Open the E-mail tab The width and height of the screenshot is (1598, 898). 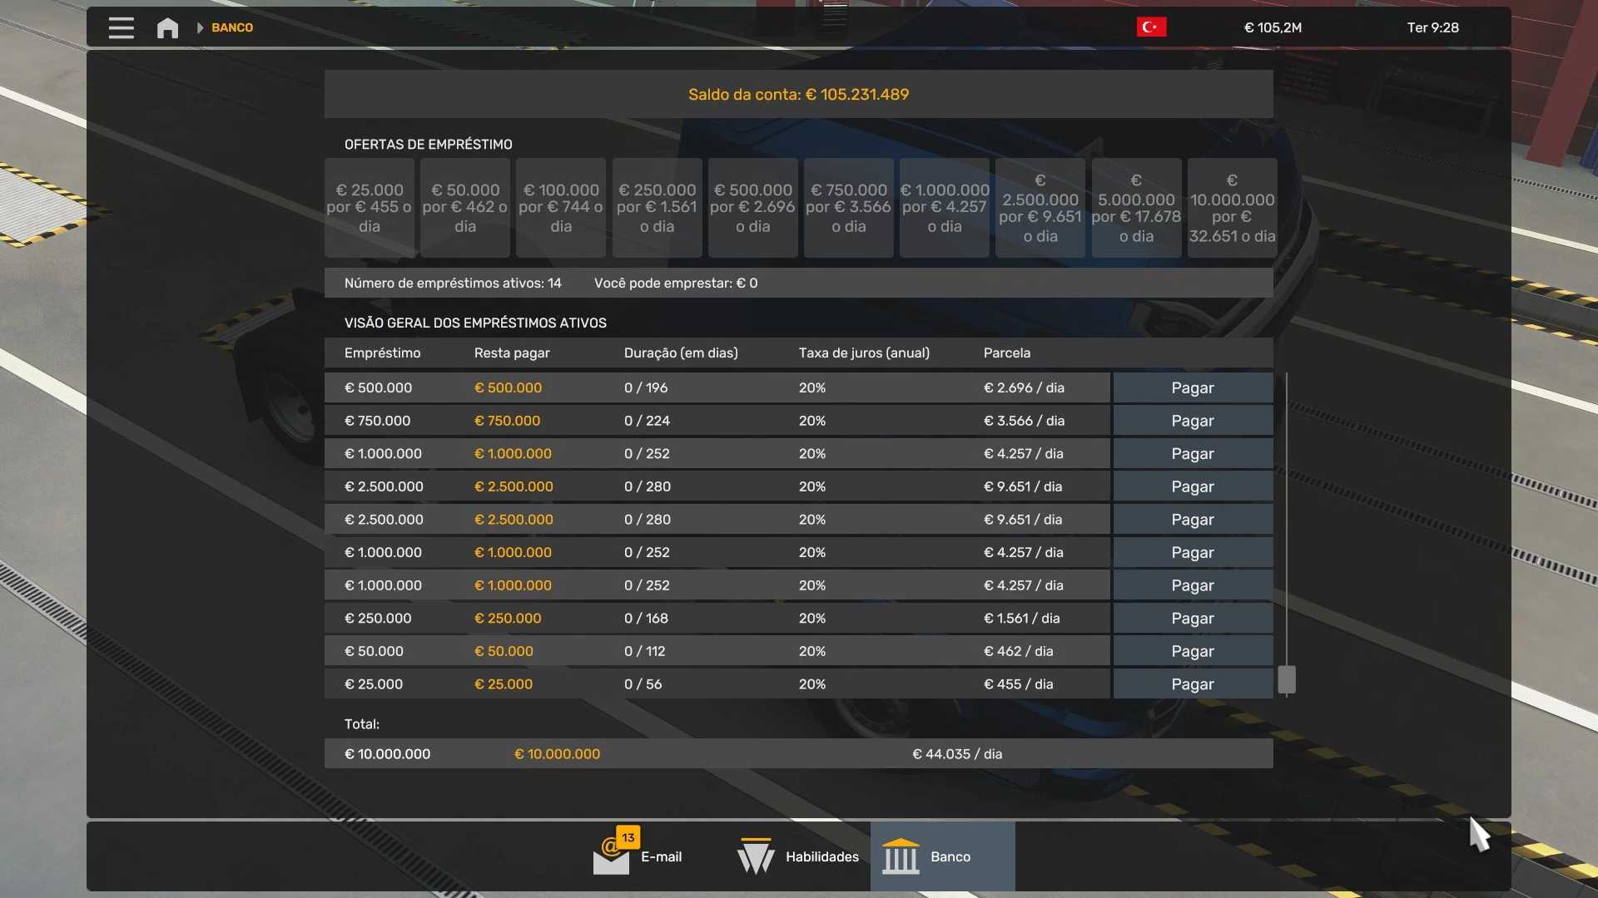661,856
